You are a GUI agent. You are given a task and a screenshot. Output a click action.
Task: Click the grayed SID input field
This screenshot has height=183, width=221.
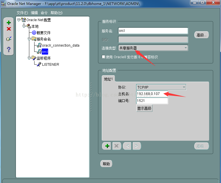point(153,39)
